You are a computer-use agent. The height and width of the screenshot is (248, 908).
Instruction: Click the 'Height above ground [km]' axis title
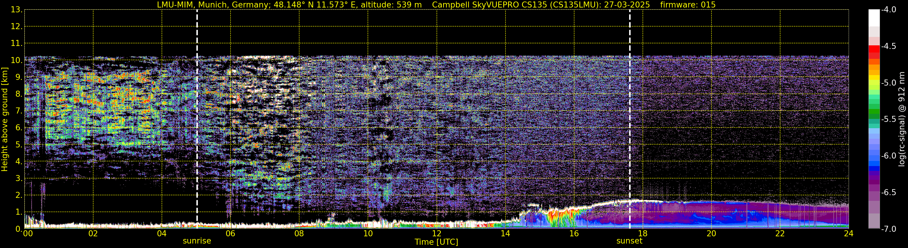(5, 119)
